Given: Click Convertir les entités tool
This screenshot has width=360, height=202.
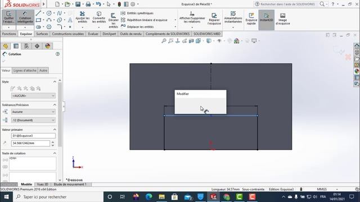Looking at the screenshot, I should [x=99, y=17].
